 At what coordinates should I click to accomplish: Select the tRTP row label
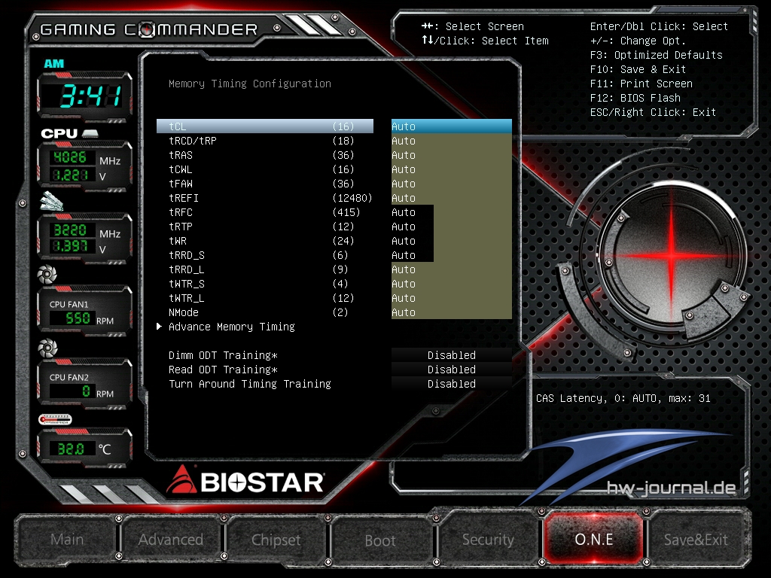pyautogui.click(x=181, y=226)
